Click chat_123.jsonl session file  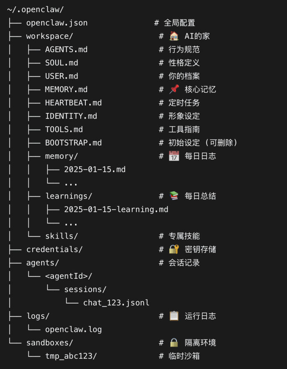point(116,303)
